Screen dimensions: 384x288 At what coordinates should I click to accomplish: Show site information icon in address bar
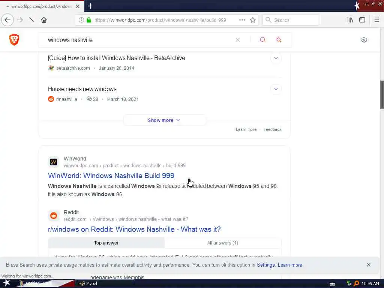[81, 20]
